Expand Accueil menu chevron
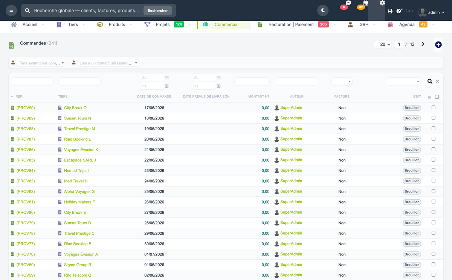The height and width of the screenshot is (280, 452). coord(43,24)
